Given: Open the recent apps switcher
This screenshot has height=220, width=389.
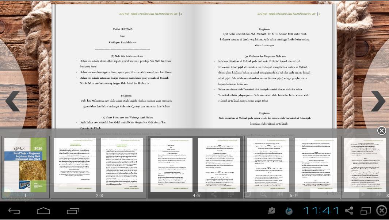Looking at the screenshot, I should point(73,211).
